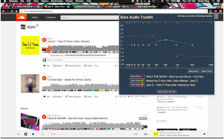Click volume speaker icon in bottom player
The height and width of the screenshot is (139, 224).
(146, 134)
